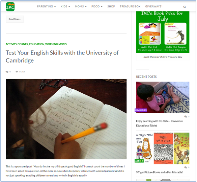197x182 pixels.
Task: Click the IMC logo icon
Action: tap(10, 7)
